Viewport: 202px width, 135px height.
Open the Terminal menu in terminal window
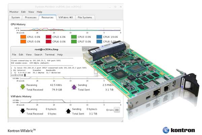(x=50, y=55)
